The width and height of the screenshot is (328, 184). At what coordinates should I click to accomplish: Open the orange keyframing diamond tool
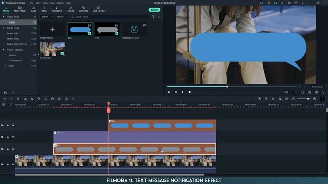coord(59,99)
